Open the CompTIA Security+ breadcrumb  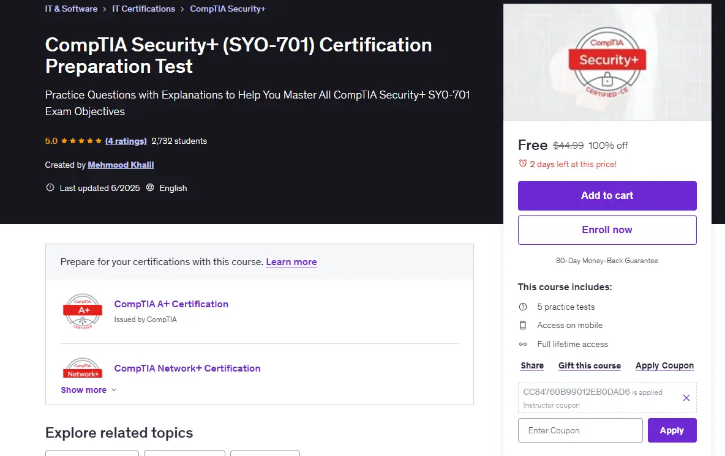[228, 9]
